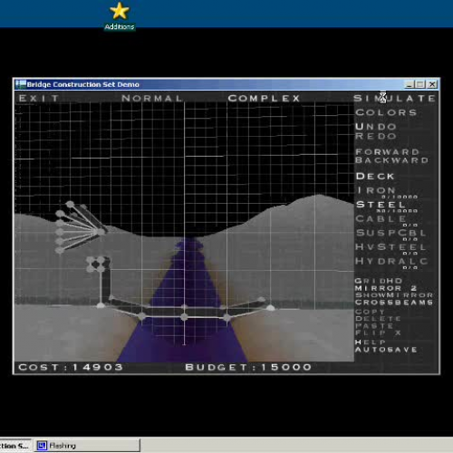Viewport: 453px width, 453px height.
Task: Toggle Crossbeams option
Action: (x=394, y=303)
